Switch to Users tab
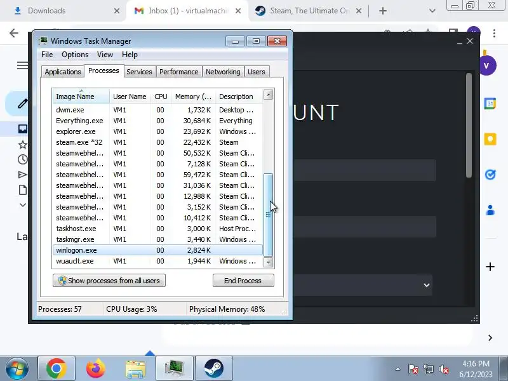Screen dimensions: 508x381 (x=257, y=72)
